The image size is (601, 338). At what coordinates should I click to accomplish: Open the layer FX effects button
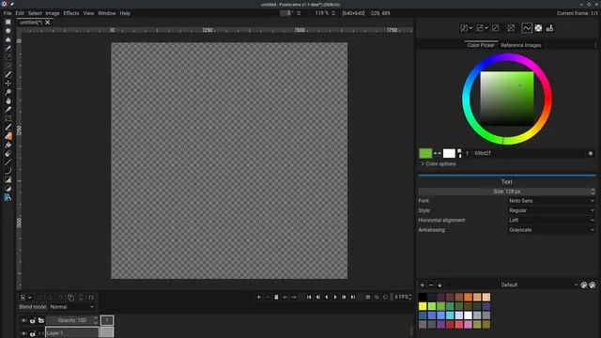91,298
